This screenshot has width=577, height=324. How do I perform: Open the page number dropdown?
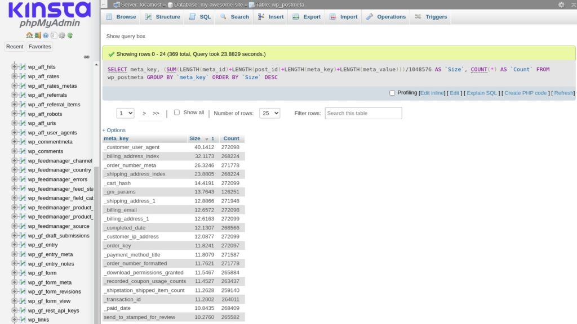[125, 113]
